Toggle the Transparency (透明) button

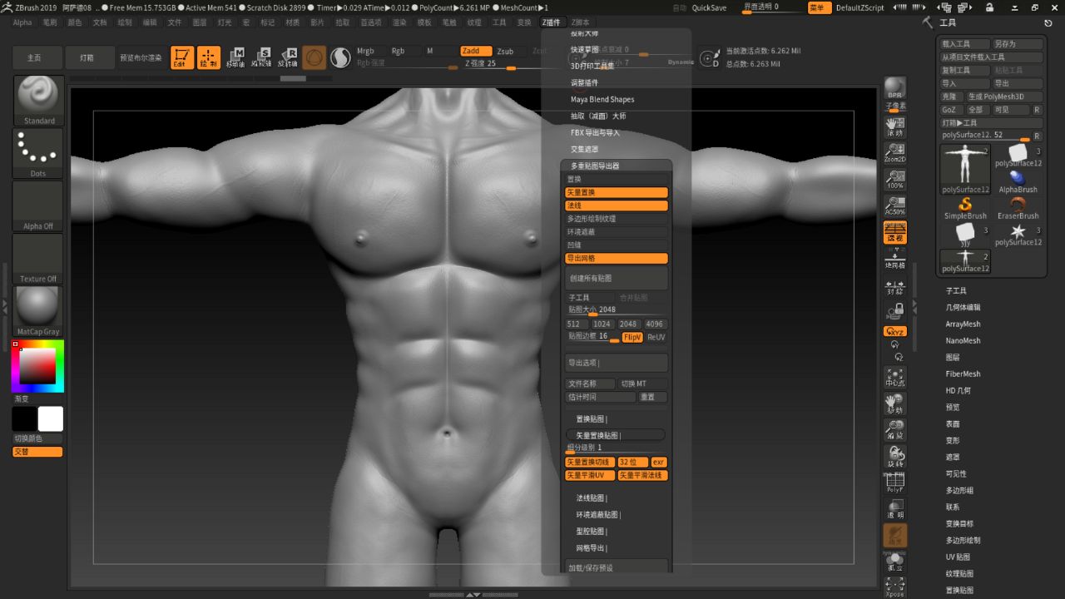(895, 509)
